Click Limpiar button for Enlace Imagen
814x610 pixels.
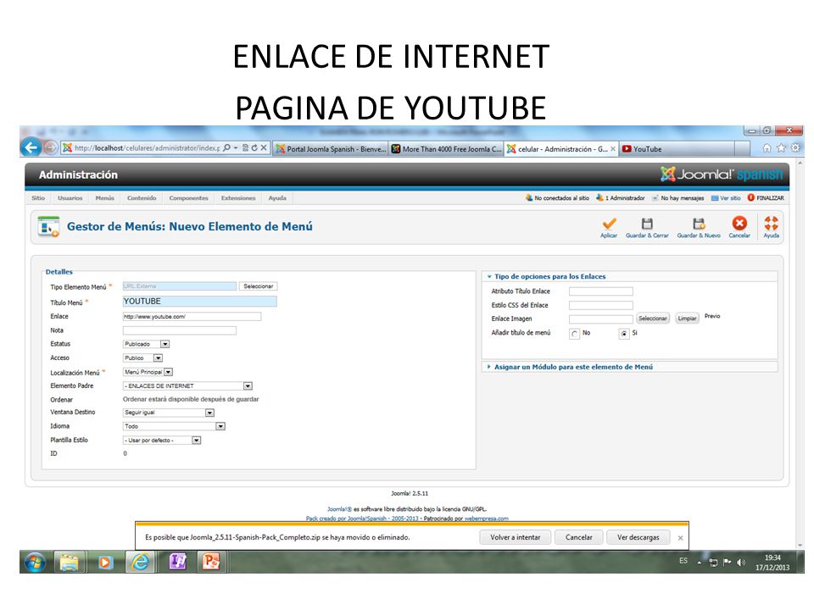(x=687, y=319)
